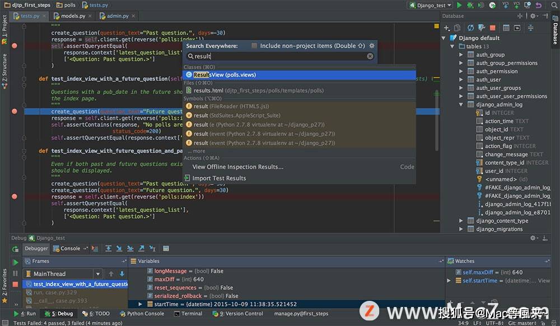Click Step Out debugger icon

(142, 248)
